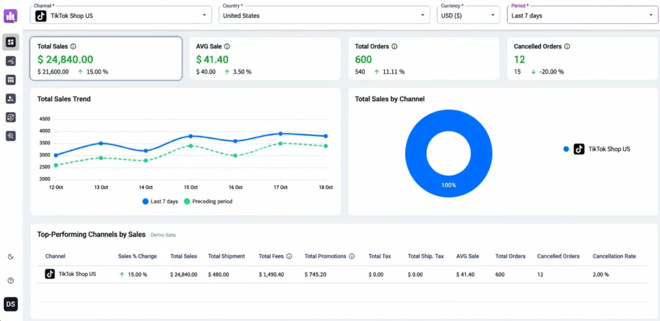The height and width of the screenshot is (321, 660).
Task: Click info icon next to Total Sales
Action: 73,46
